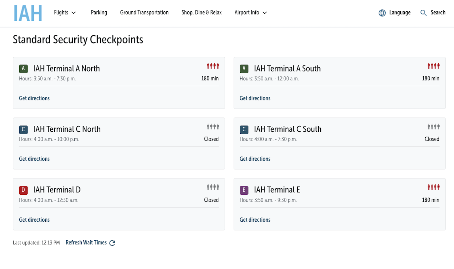Get directions to Terminal C South

[255, 159]
